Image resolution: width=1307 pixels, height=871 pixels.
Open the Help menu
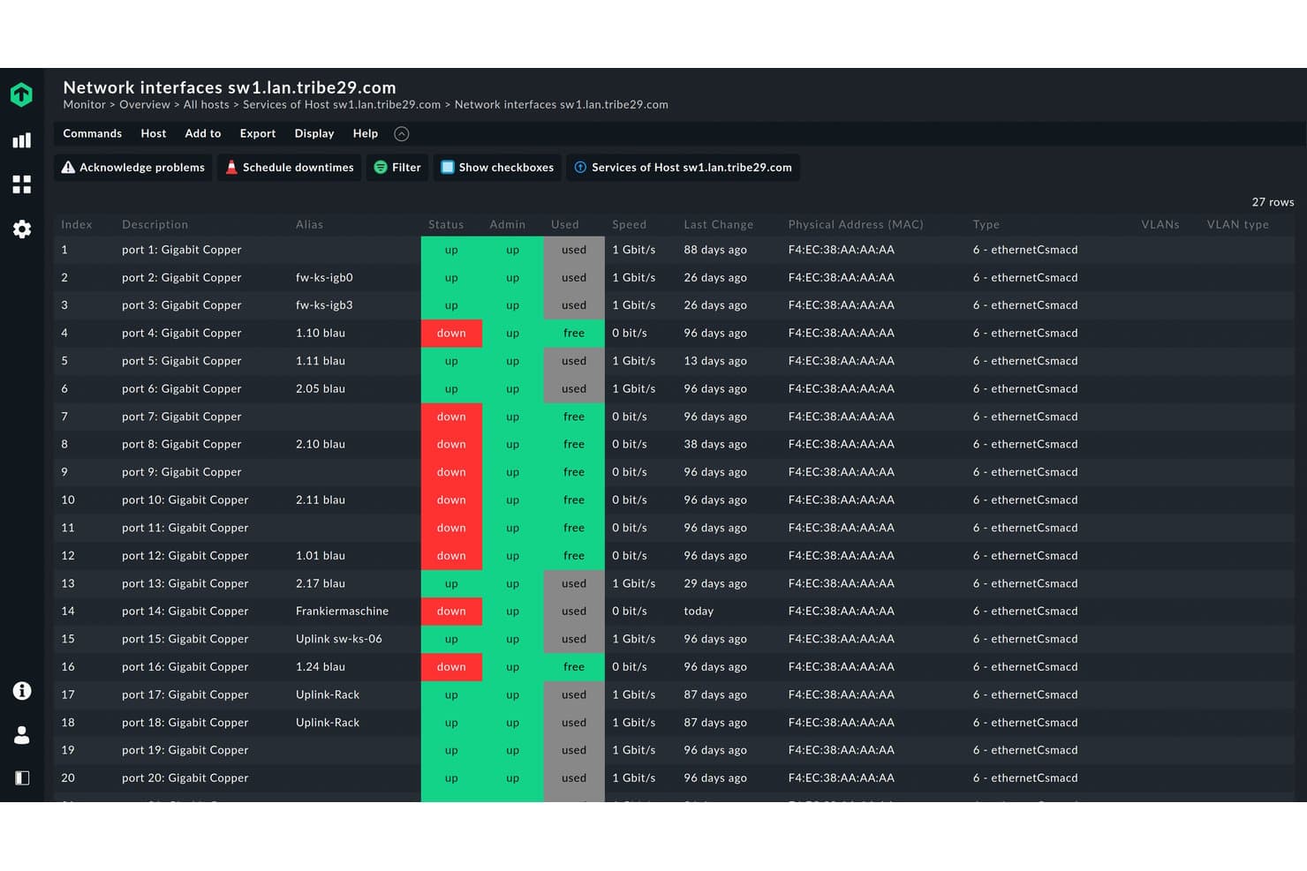[366, 133]
